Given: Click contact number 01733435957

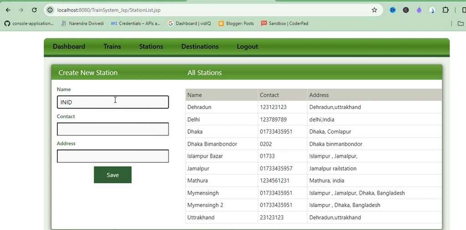Looking at the screenshot, I should (276, 169).
